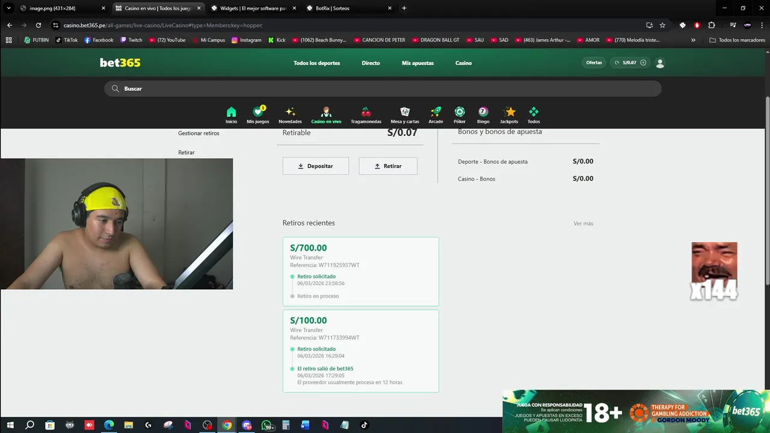Open the FUTBIN bookmark
The image size is (770, 433).
click(36, 40)
